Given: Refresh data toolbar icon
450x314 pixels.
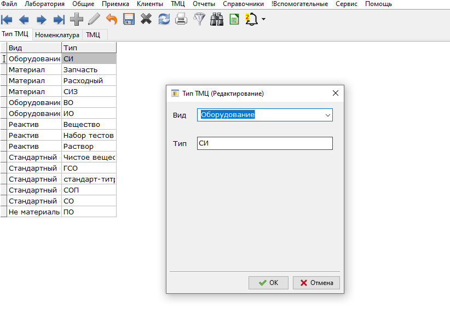Looking at the screenshot, I should point(164,19).
